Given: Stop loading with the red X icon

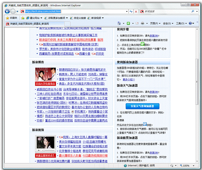Looking at the screenshot, I should [x=136, y=12].
